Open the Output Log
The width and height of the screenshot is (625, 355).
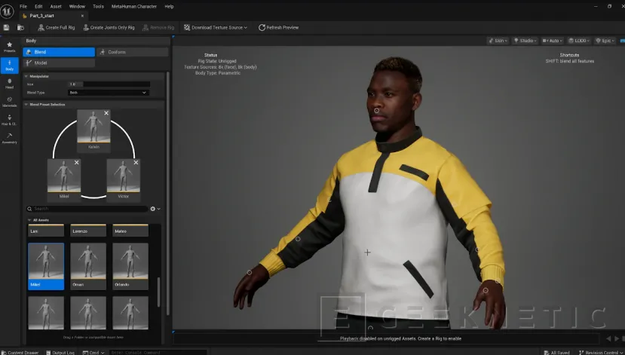[60, 353]
